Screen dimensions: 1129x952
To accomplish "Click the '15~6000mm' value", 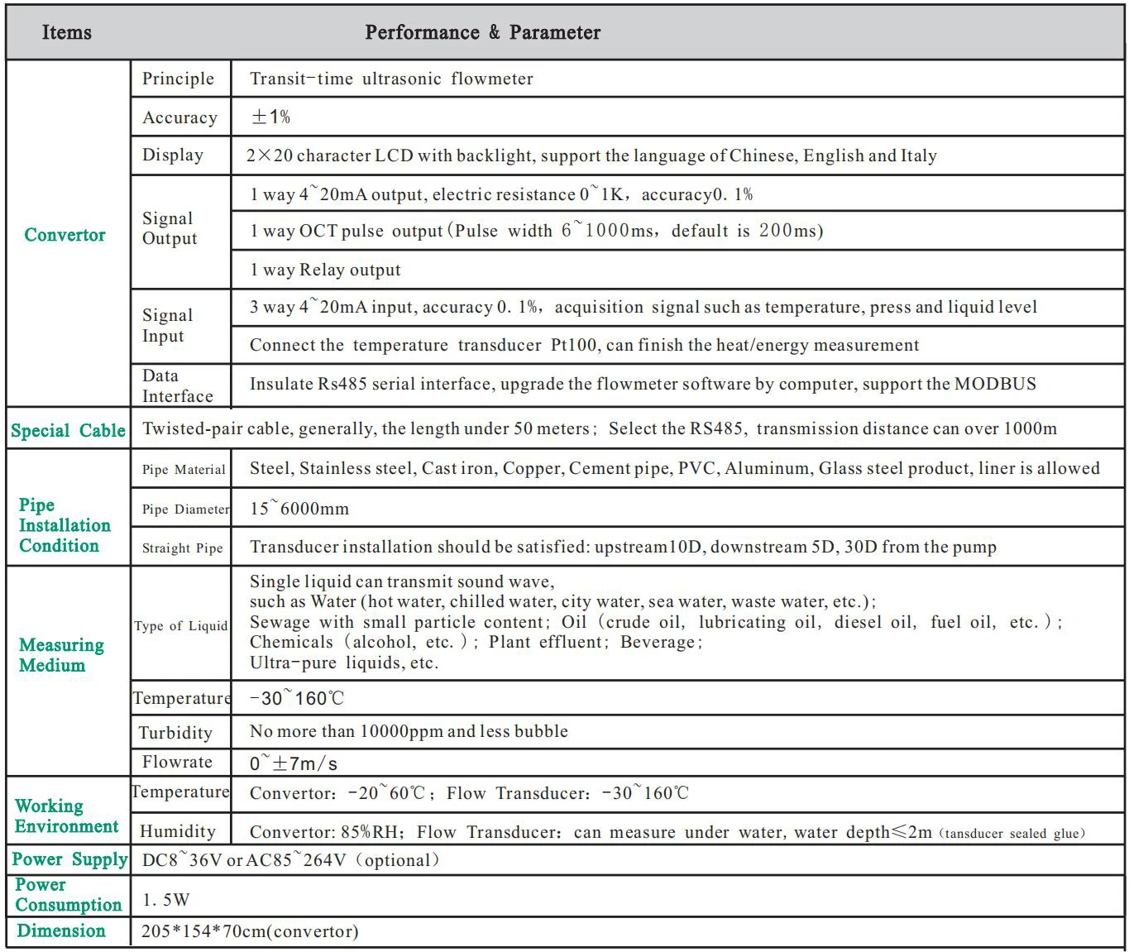I will click(299, 508).
